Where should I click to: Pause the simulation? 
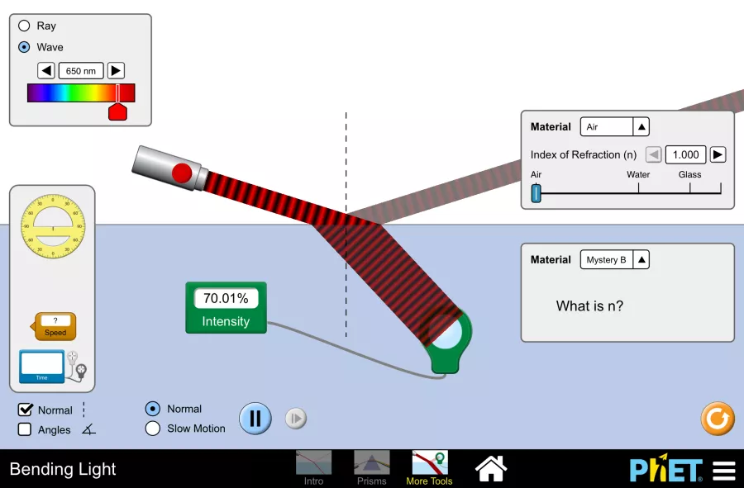pyautogui.click(x=255, y=419)
